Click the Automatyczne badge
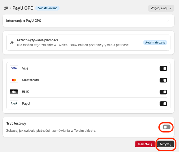The height and width of the screenshot is (152, 179). point(155,43)
